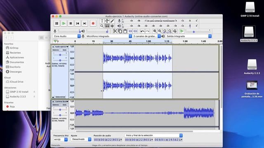
Task: Select the Multi-tool asterisk icon
Action: [x=112, y=26]
